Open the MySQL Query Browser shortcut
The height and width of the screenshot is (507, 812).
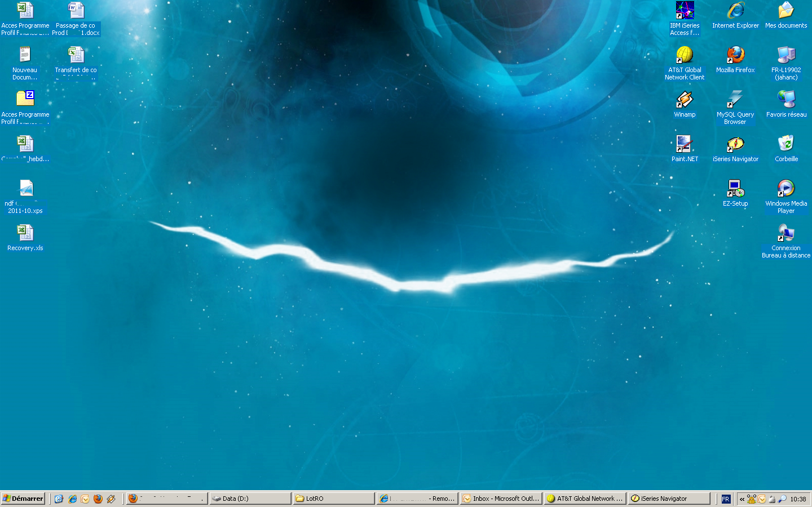(x=735, y=100)
